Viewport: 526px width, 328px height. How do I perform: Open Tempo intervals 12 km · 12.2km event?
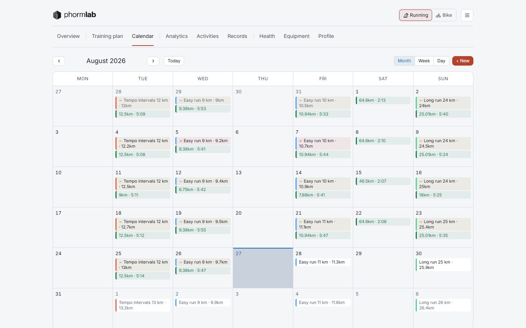[x=143, y=143]
